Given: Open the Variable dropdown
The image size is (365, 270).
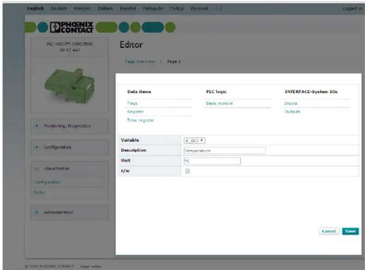Looking at the screenshot, I should (194, 141).
